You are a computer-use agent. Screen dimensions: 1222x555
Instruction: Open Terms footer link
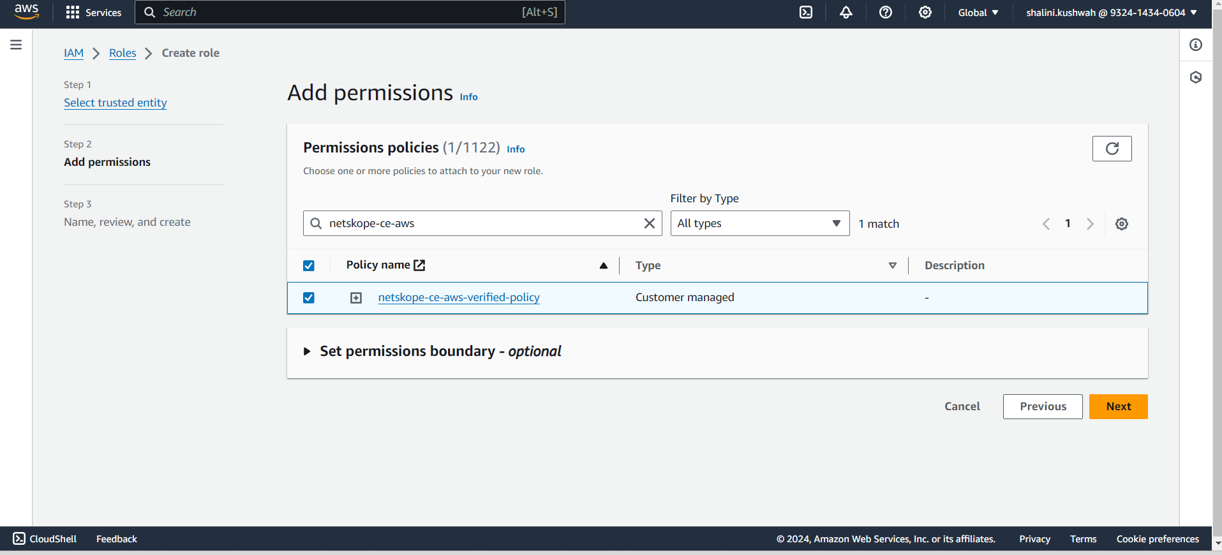(x=1083, y=539)
